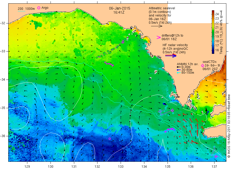
Task: Click the 'Temp. (°C)' color bar title
Action: tap(221, 46)
